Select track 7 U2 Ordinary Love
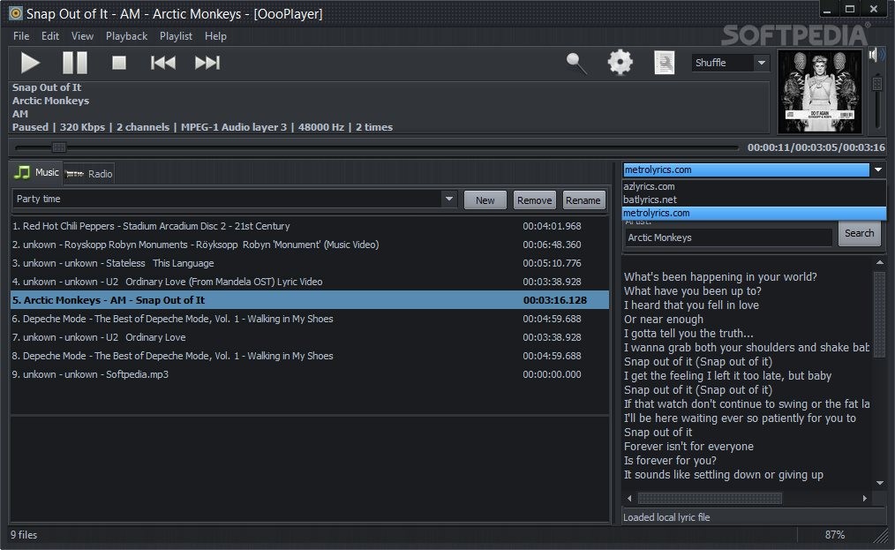 [x=310, y=337]
